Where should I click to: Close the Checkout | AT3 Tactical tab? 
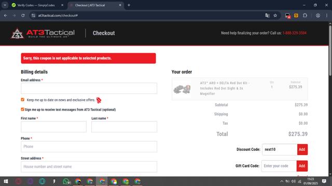pyautogui.click(x=120, y=5)
